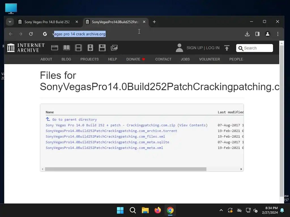Click the muted volume tray icon
Screen dimensions: 290x217
click(x=255, y=210)
